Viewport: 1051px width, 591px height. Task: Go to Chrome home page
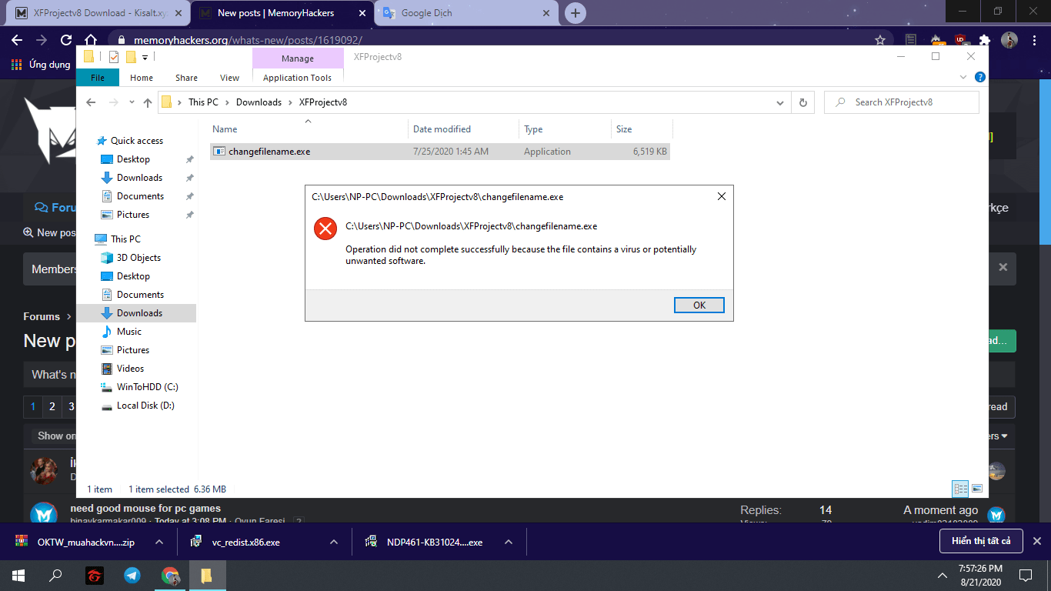(91, 40)
